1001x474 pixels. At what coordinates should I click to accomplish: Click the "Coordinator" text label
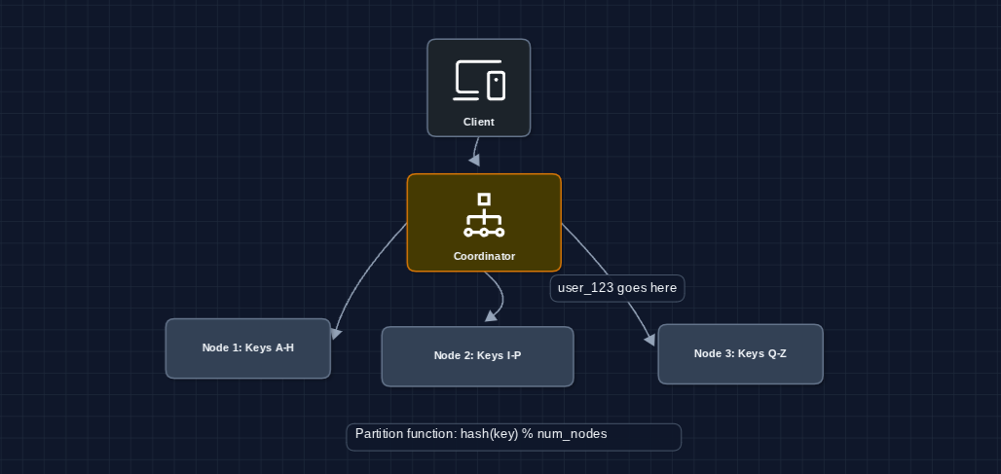[x=484, y=257]
